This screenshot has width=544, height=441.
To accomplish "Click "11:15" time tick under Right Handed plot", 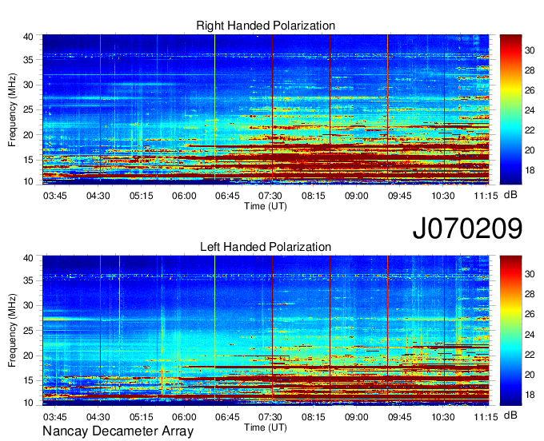I will tap(486, 196).
